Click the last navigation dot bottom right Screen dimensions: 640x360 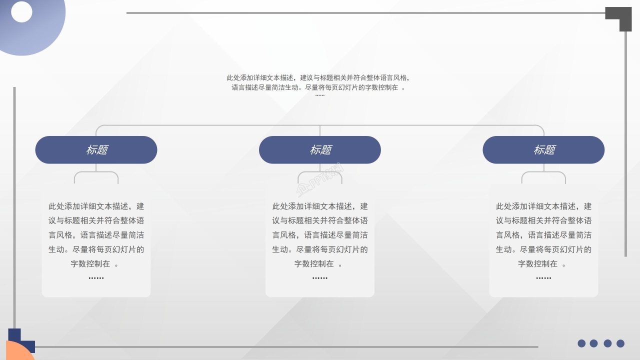coord(621,343)
